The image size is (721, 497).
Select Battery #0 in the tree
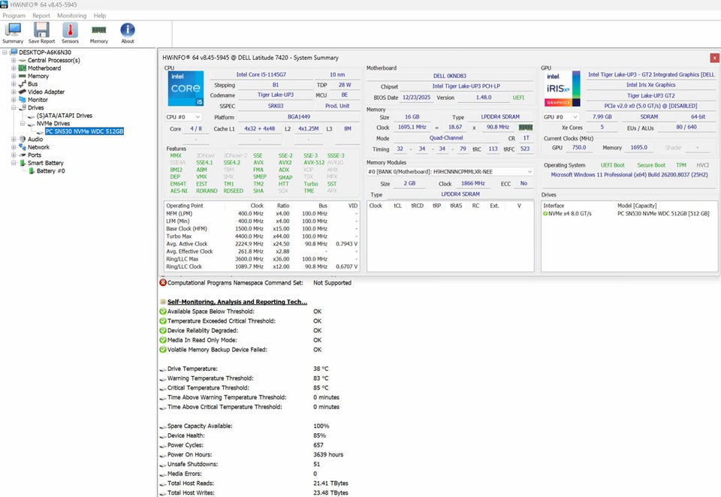tap(51, 171)
